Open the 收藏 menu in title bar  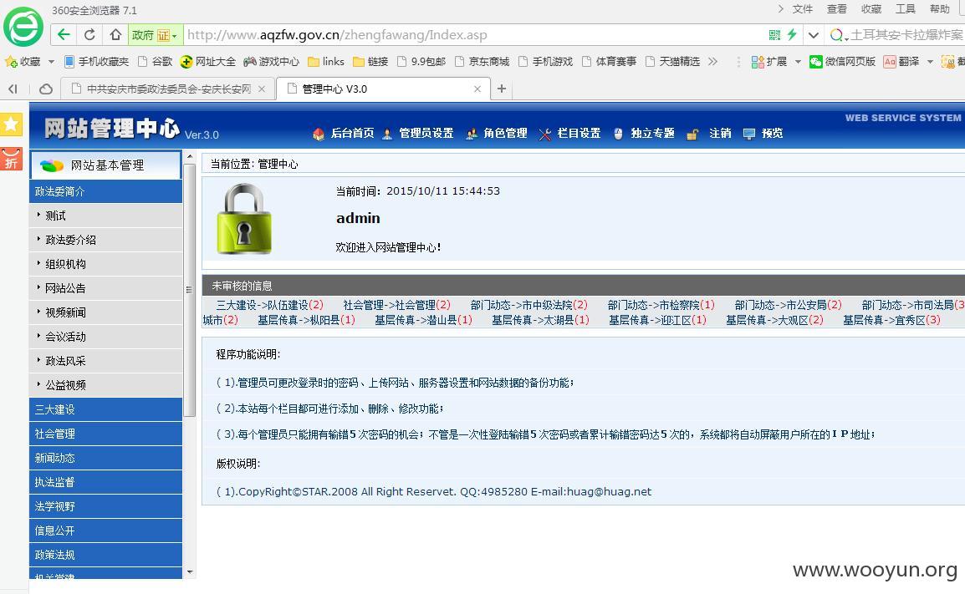point(871,8)
